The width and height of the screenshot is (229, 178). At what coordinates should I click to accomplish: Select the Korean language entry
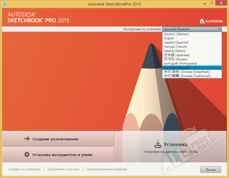click(192, 59)
